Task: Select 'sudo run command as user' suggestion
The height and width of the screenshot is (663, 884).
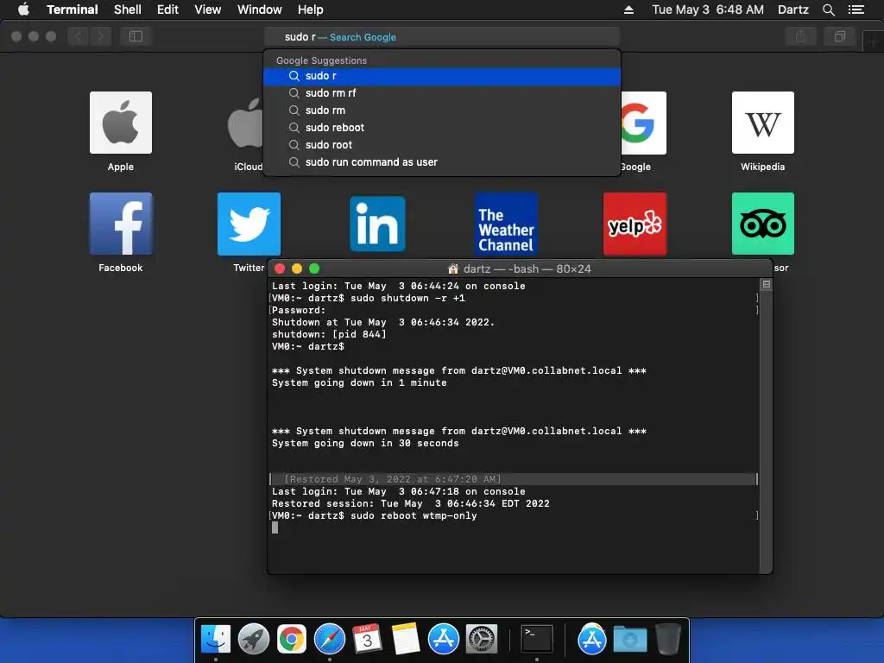Action: (442, 162)
